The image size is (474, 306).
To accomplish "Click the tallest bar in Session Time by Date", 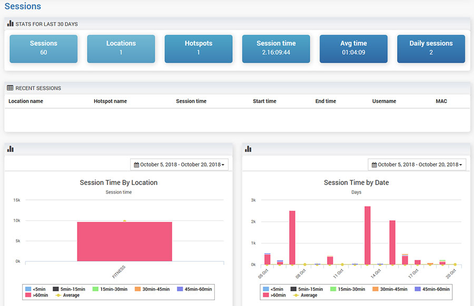I will (368, 235).
